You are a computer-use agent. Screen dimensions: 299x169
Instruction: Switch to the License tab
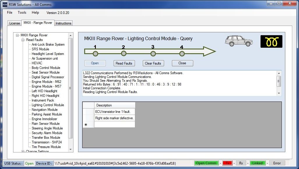15,23
